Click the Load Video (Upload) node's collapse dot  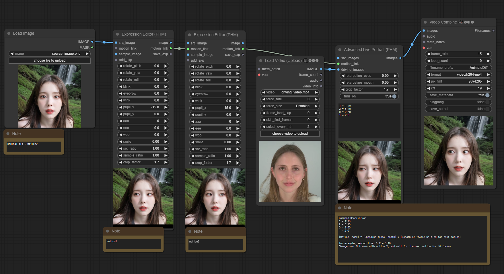pyautogui.click(x=260, y=61)
